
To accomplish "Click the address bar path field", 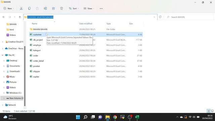I will tap(90, 17).
